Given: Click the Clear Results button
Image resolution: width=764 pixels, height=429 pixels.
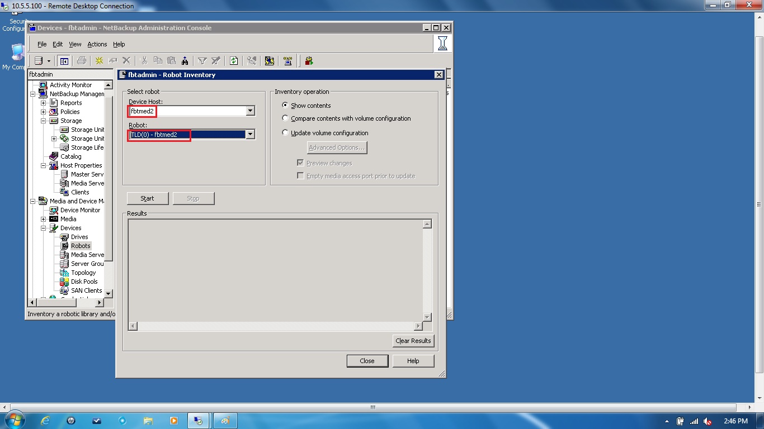Looking at the screenshot, I should click(413, 341).
